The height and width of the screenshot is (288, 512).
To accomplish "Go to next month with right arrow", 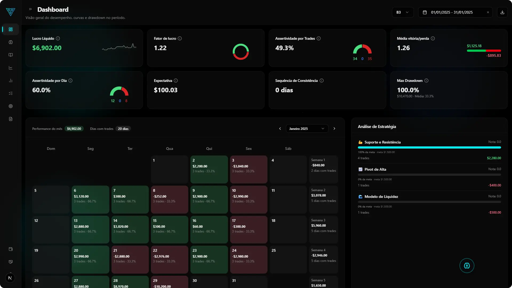I will coord(334,129).
